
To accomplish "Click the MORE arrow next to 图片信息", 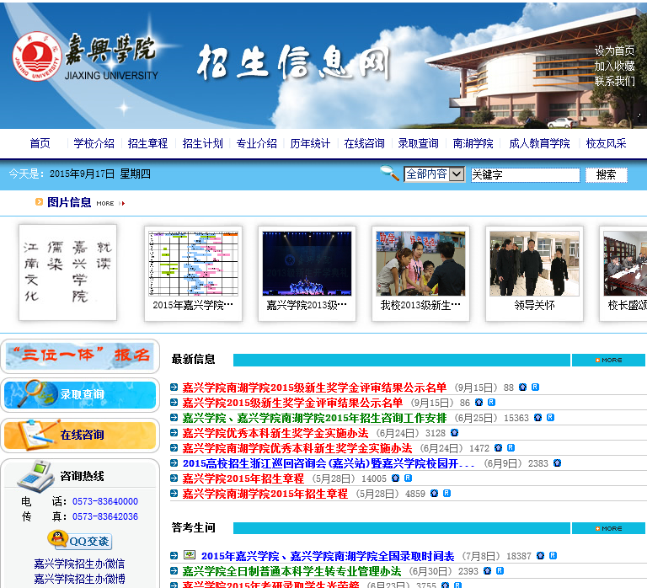I will [x=110, y=203].
